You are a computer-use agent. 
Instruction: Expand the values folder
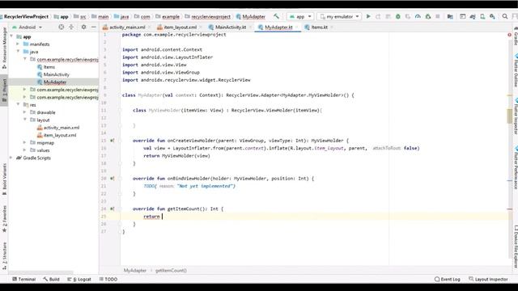click(25, 150)
